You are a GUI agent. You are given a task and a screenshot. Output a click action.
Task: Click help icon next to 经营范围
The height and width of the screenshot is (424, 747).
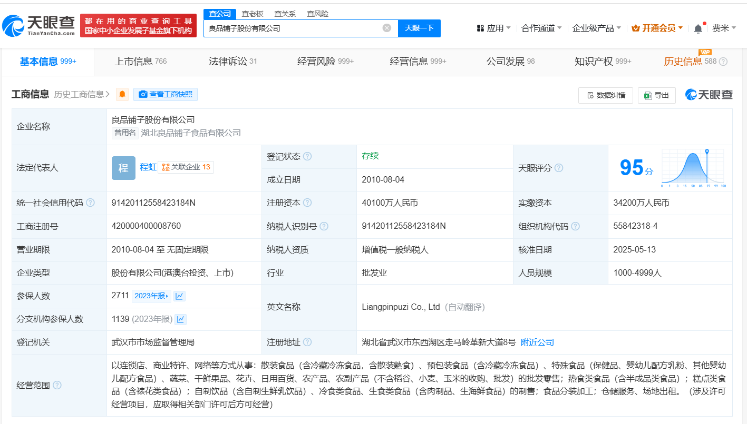pyautogui.click(x=57, y=386)
